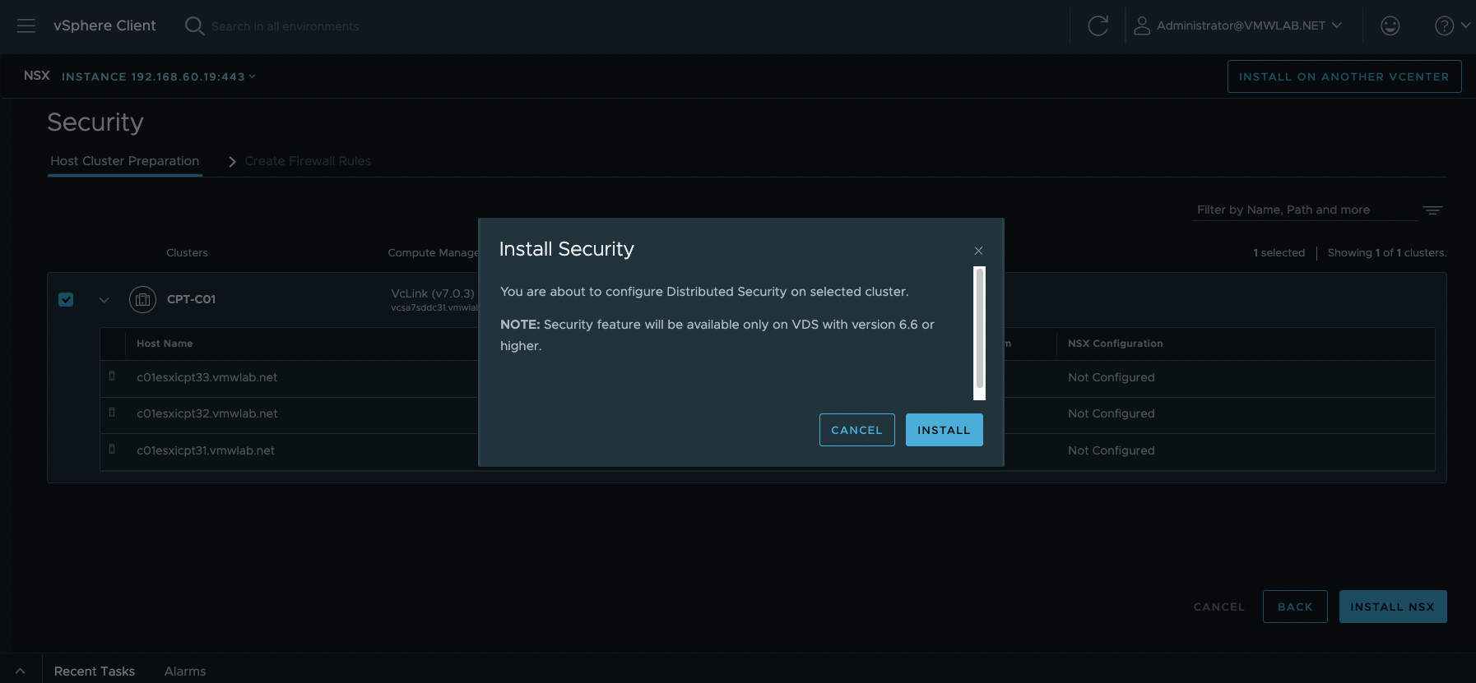
Task: Open the Alarms tab
Action: tap(185, 671)
